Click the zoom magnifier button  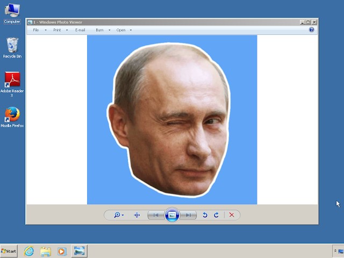(x=118, y=215)
